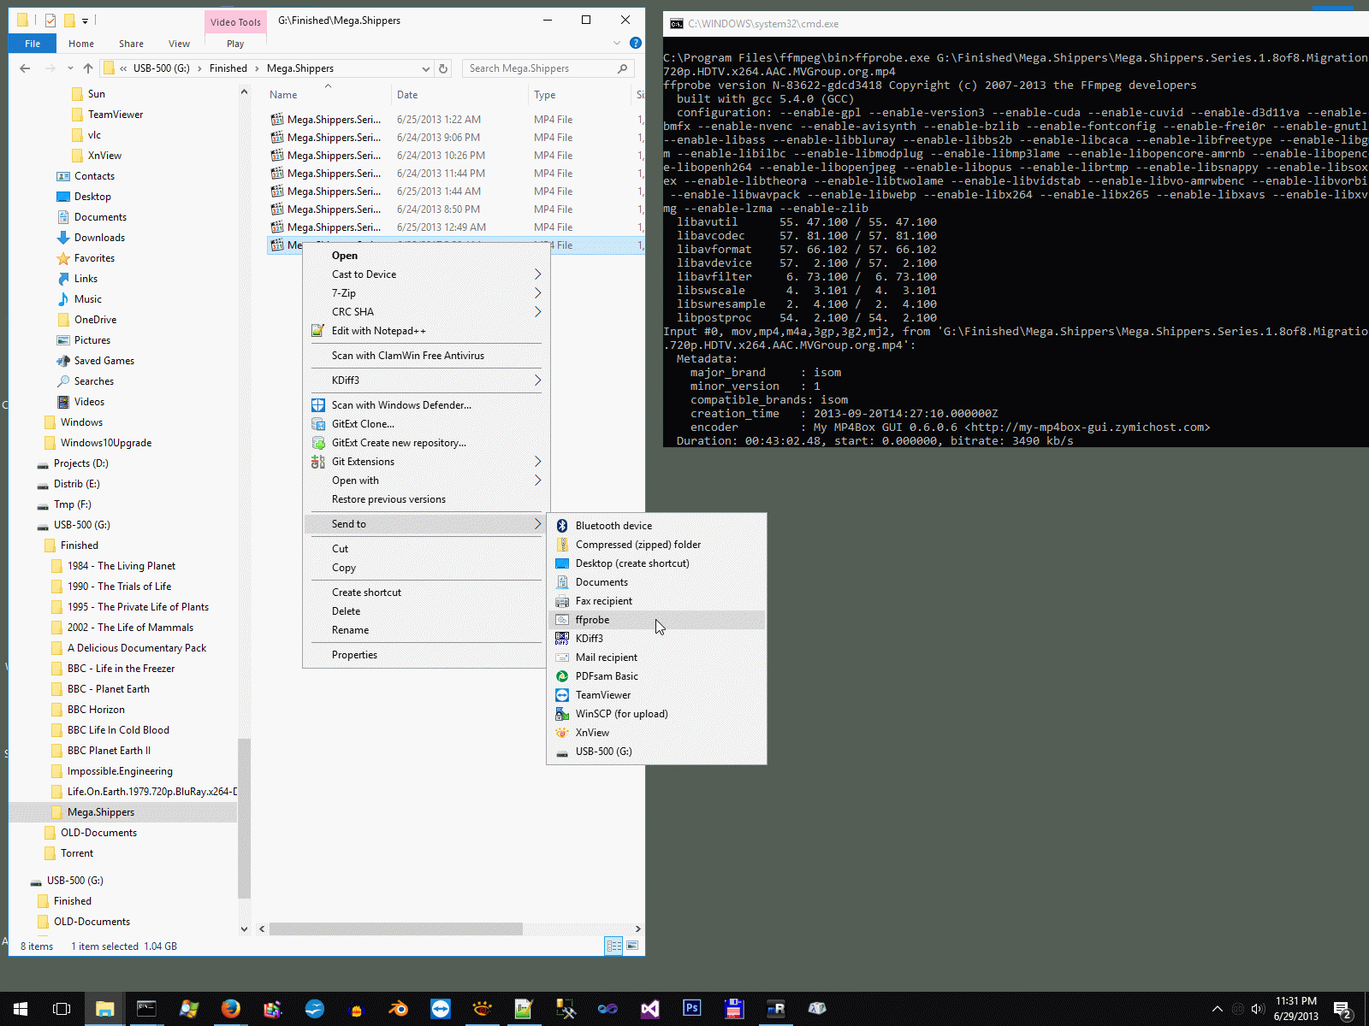Screen dimensions: 1369x1026
Task: Navigate up one folder level with the up arrow
Action: [x=88, y=68]
